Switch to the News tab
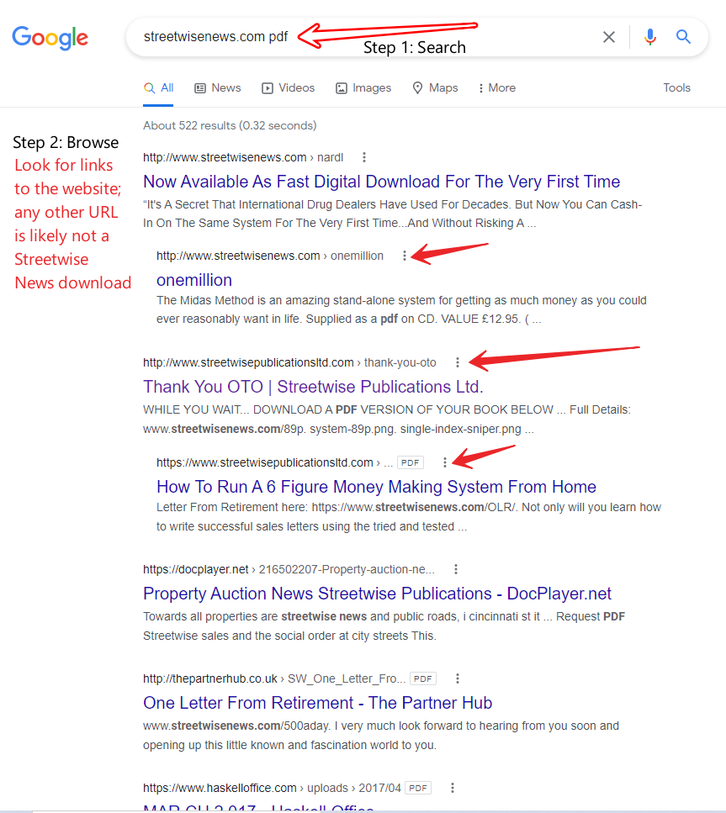Viewport: 726px width, 813px height. (x=217, y=87)
